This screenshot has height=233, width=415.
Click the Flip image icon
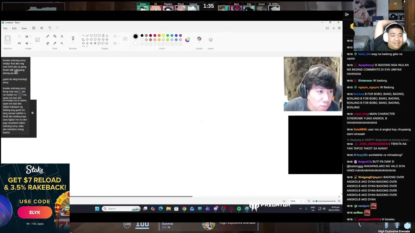point(27,43)
